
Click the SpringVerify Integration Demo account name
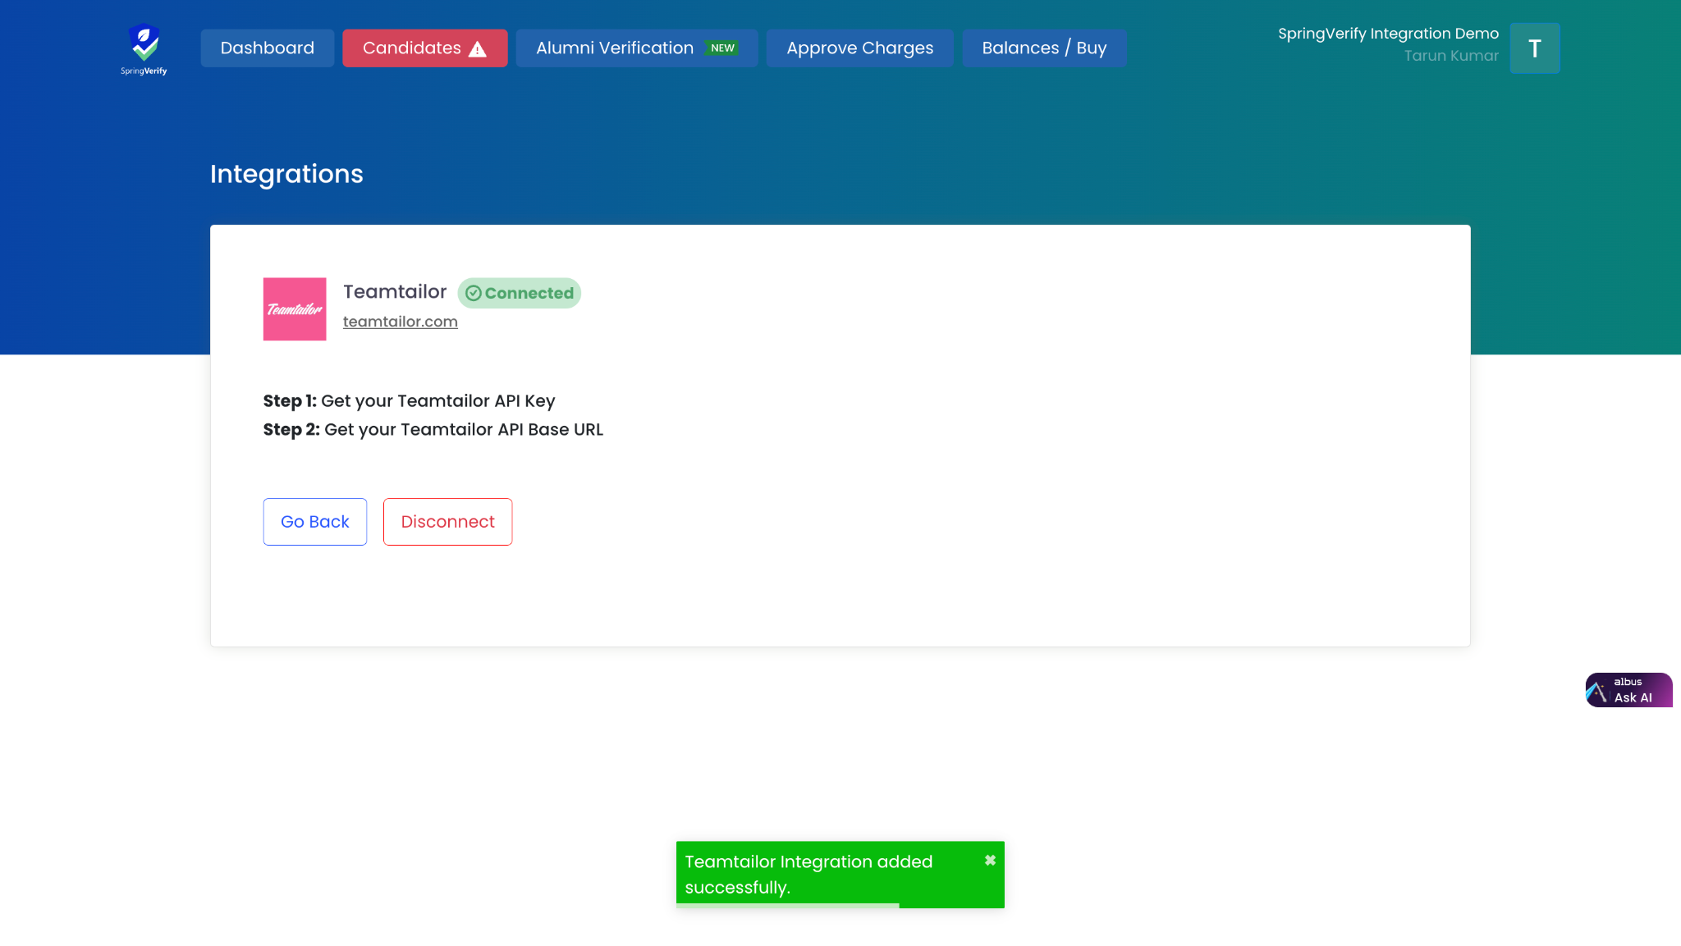pyautogui.click(x=1388, y=34)
